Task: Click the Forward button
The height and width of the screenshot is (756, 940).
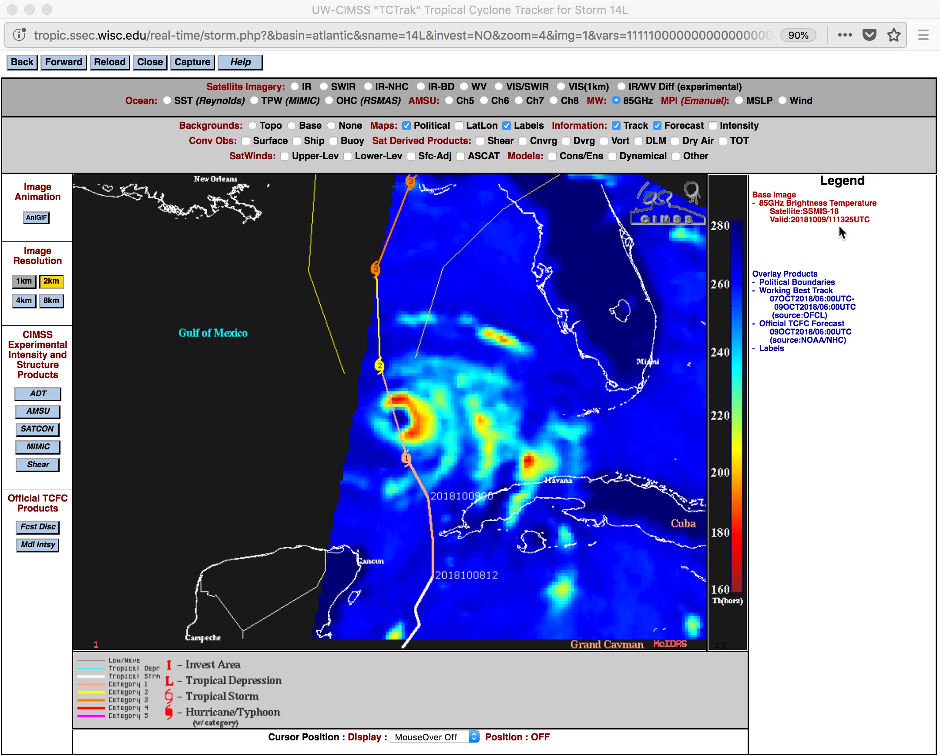Action: click(64, 62)
